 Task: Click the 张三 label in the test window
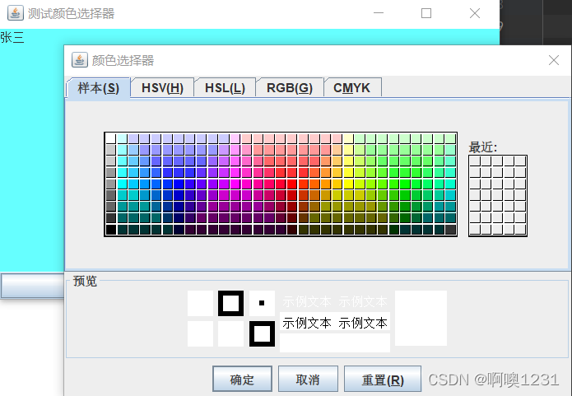point(12,37)
